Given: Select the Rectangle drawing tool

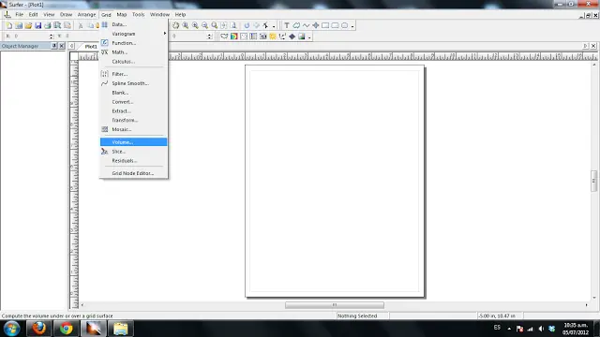Looking at the screenshot, I should [325, 25].
